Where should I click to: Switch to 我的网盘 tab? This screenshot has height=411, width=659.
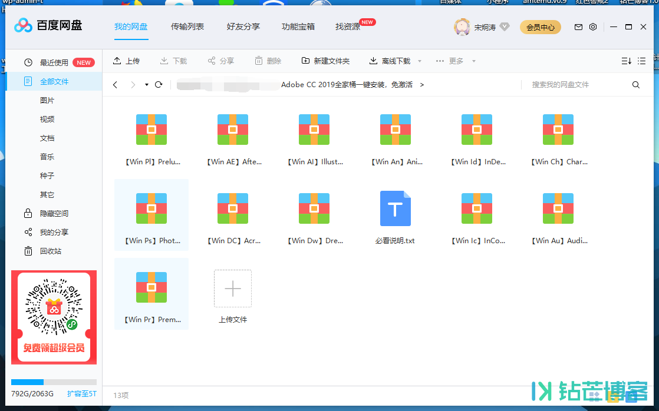tap(131, 27)
